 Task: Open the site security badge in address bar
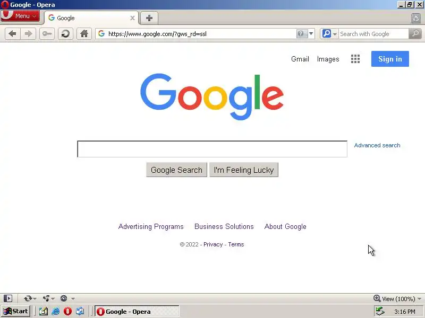coord(301,34)
